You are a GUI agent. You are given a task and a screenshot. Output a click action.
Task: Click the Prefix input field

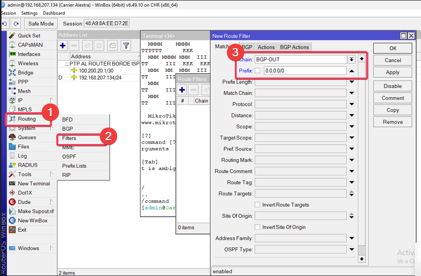pyautogui.click(x=305, y=71)
